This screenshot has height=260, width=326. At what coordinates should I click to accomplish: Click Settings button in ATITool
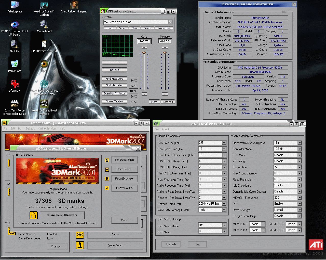(168, 102)
